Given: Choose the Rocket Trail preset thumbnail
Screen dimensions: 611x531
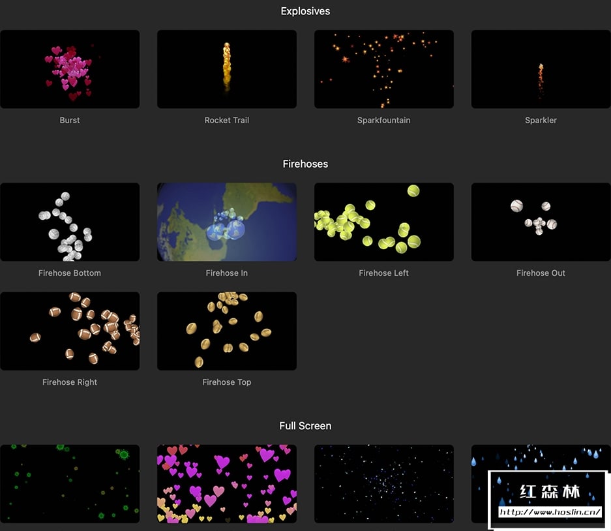Looking at the screenshot, I should [x=227, y=69].
